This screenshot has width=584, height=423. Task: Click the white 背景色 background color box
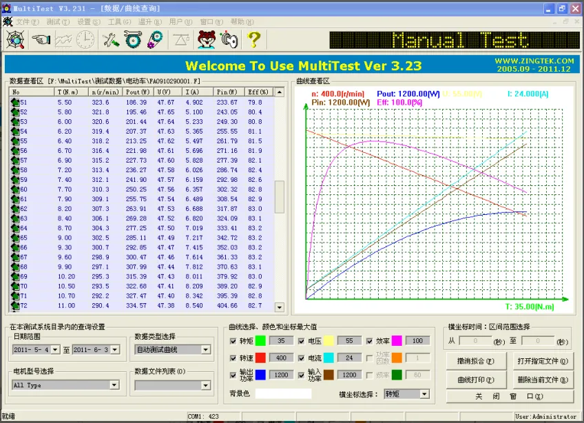[x=283, y=393]
